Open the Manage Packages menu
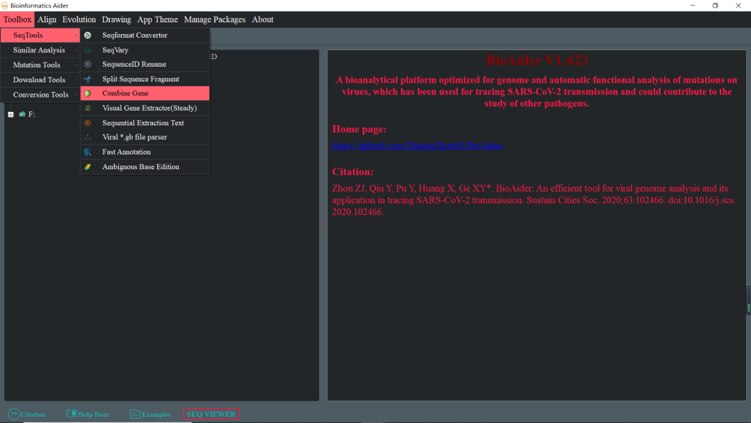This screenshot has height=423, width=751. (x=215, y=19)
